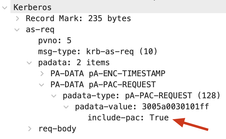Select the msg-type krb-as-req (10) field
Screen dimensions: 226x139
tap(98, 51)
